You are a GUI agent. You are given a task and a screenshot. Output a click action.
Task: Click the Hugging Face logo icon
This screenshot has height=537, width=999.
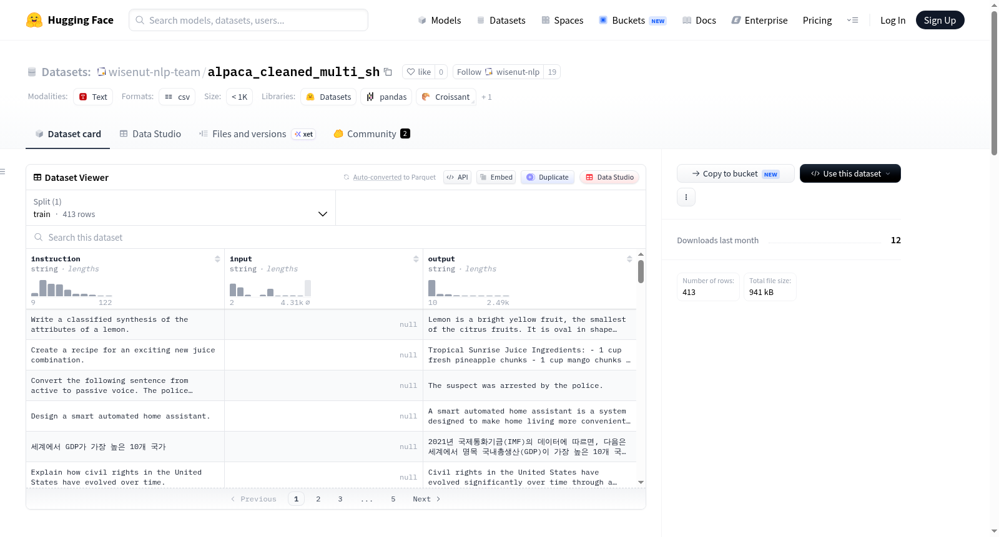[34, 20]
